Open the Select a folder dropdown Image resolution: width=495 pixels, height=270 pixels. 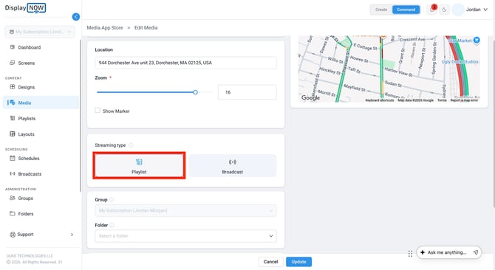tap(185, 236)
